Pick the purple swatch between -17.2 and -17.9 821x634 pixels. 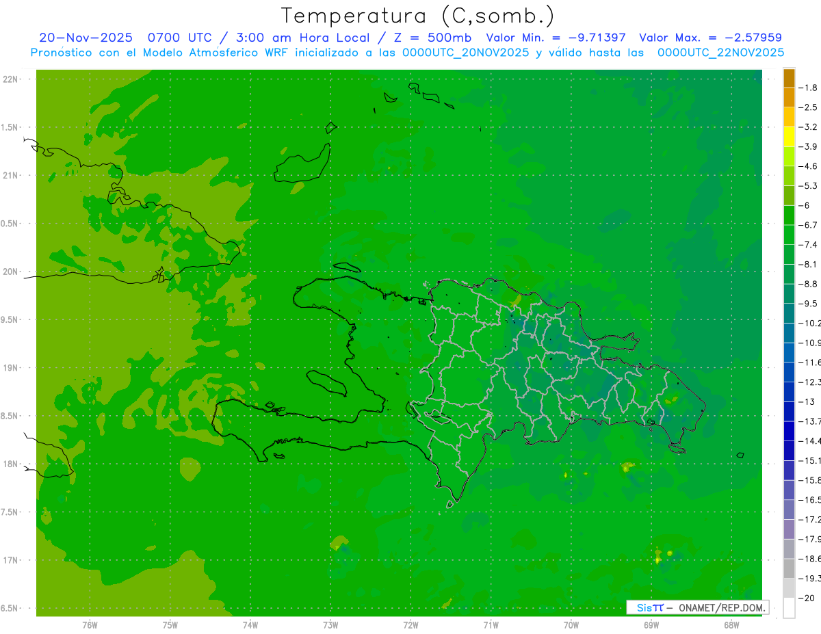(789, 529)
